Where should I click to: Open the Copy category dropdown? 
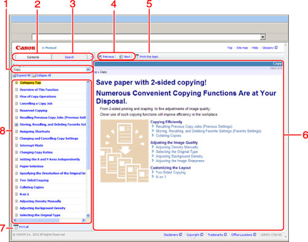88,70
